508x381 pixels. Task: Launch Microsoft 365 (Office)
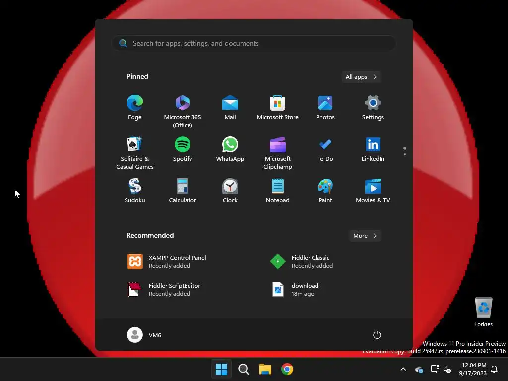click(183, 112)
